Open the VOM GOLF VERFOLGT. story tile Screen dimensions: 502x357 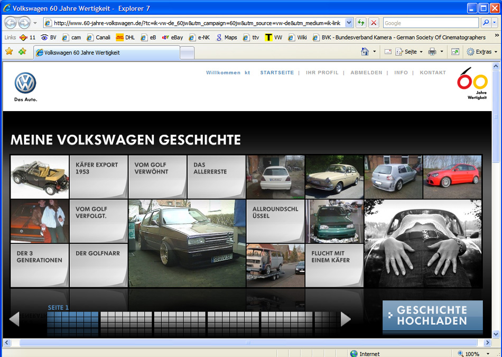[99, 221]
